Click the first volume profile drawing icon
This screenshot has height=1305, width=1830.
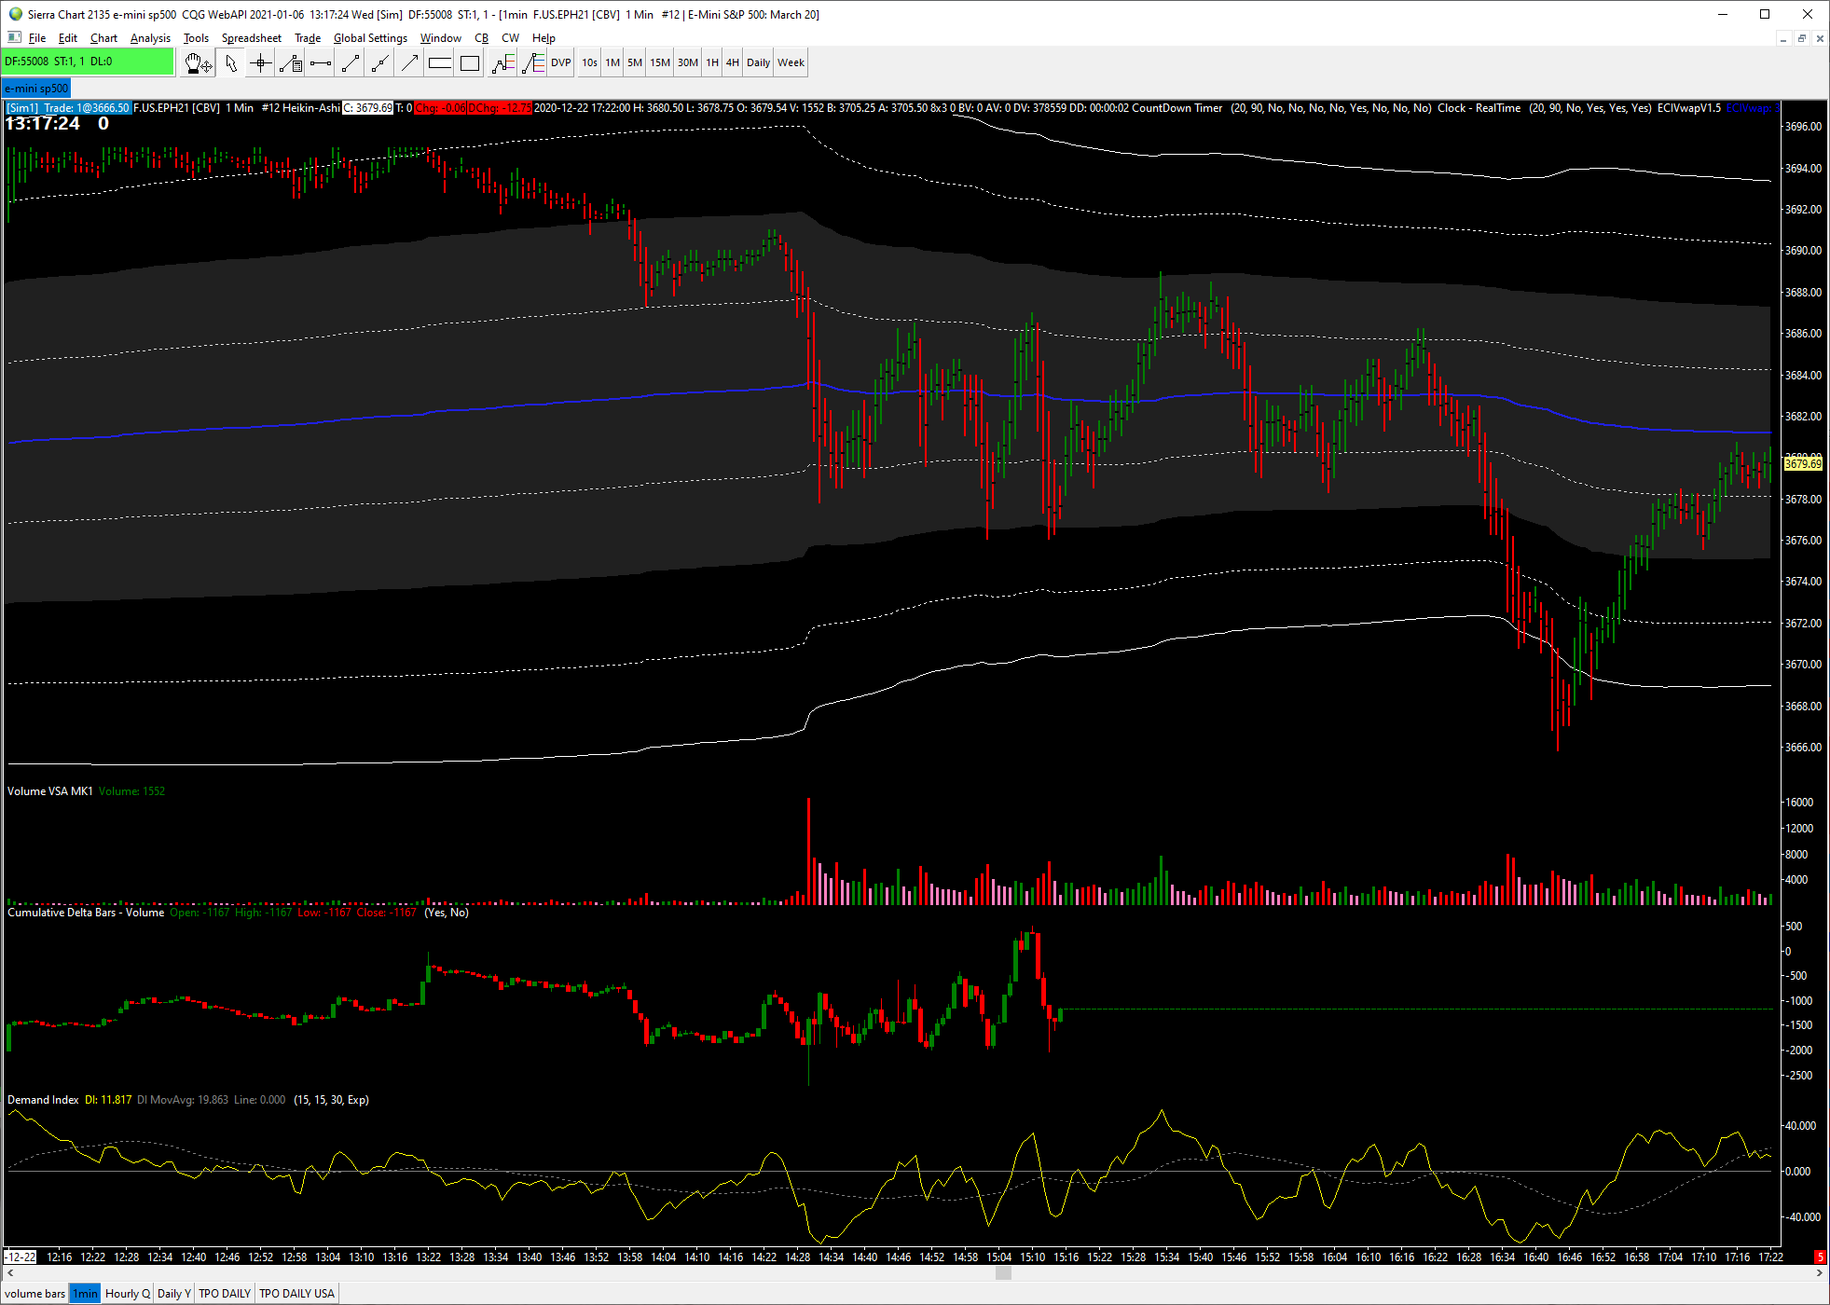point(502,63)
